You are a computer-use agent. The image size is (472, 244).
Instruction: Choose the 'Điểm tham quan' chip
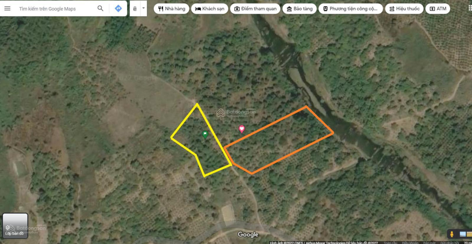pos(255,9)
